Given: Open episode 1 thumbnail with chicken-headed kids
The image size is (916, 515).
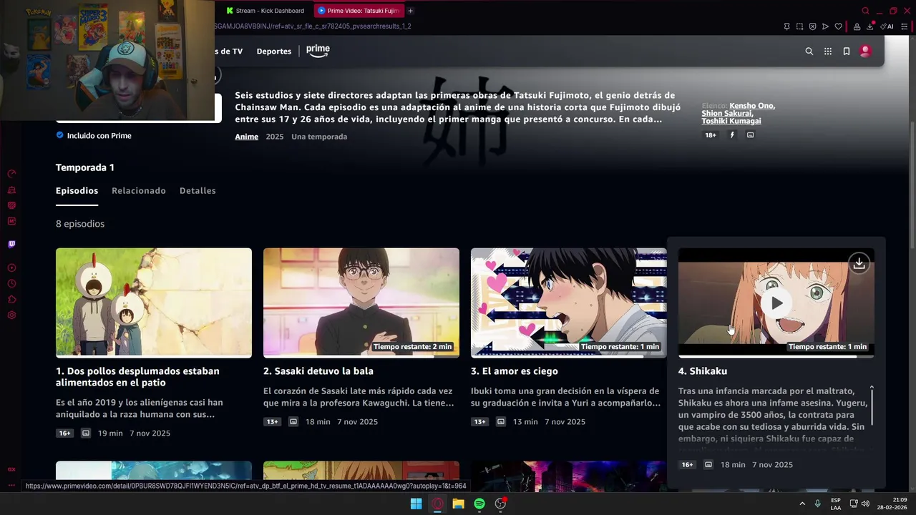Looking at the screenshot, I should point(154,303).
